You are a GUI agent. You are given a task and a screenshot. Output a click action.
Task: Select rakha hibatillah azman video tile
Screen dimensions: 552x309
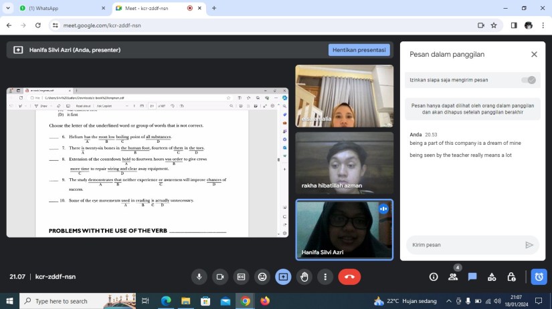tap(345, 163)
